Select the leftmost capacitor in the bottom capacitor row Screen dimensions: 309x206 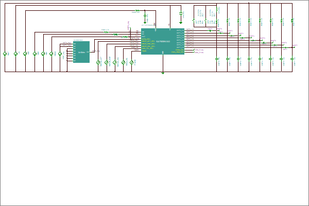(217, 59)
